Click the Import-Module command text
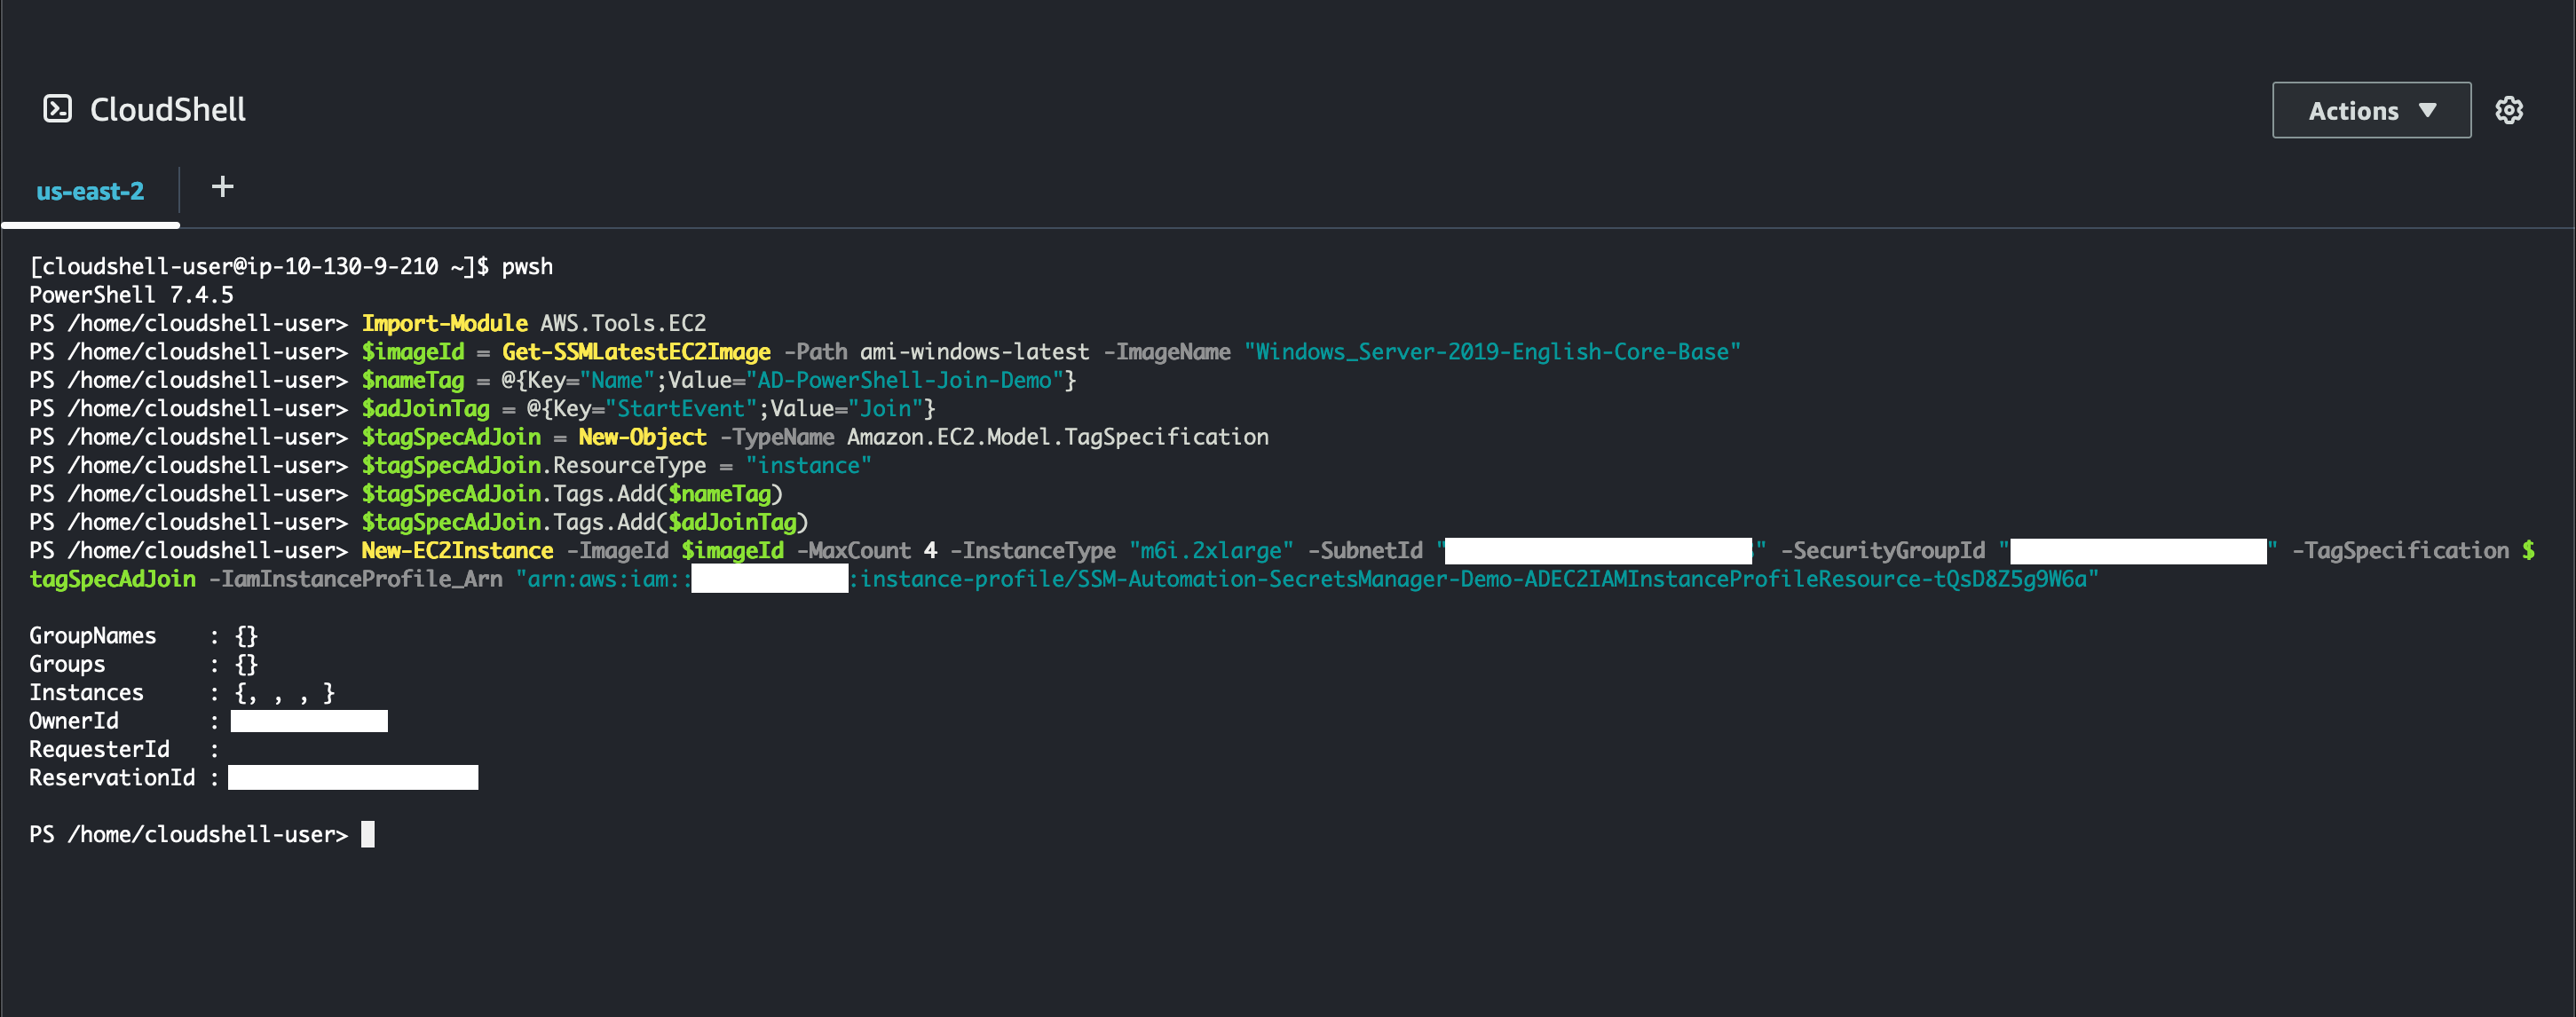Screen dimensions: 2576x1017 pos(444,323)
